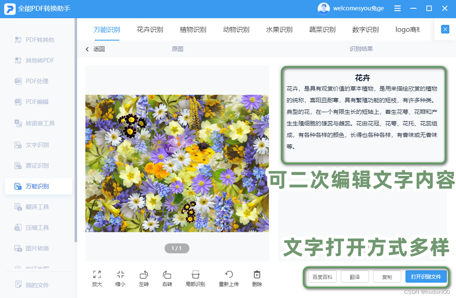Select the 万能识别 tool in sidebar

pos(39,186)
